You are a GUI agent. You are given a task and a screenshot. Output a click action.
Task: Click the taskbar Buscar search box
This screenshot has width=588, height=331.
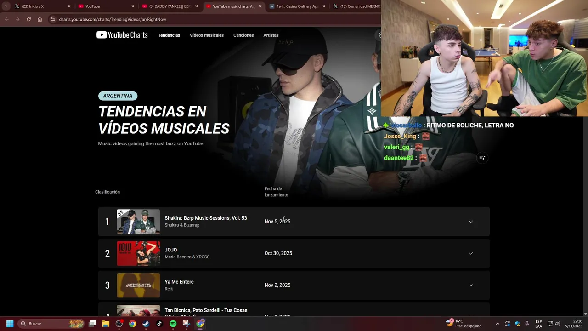click(x=51, y=324)
